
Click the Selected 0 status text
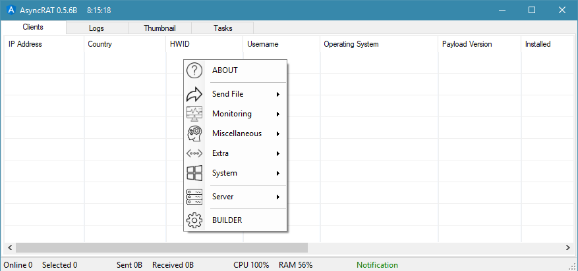point(60,264)
